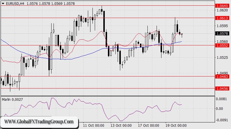This screenshot has width=231, height=129.
Task: Click the 1.0640 red price label
Action: tap(222, 6)
